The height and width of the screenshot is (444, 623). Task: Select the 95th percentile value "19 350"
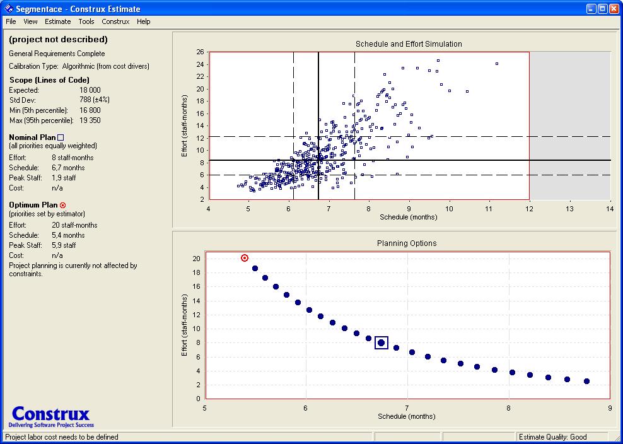coord(90,120)
